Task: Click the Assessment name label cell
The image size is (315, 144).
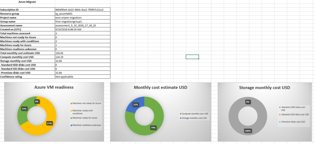Action: tap(27, 25)
